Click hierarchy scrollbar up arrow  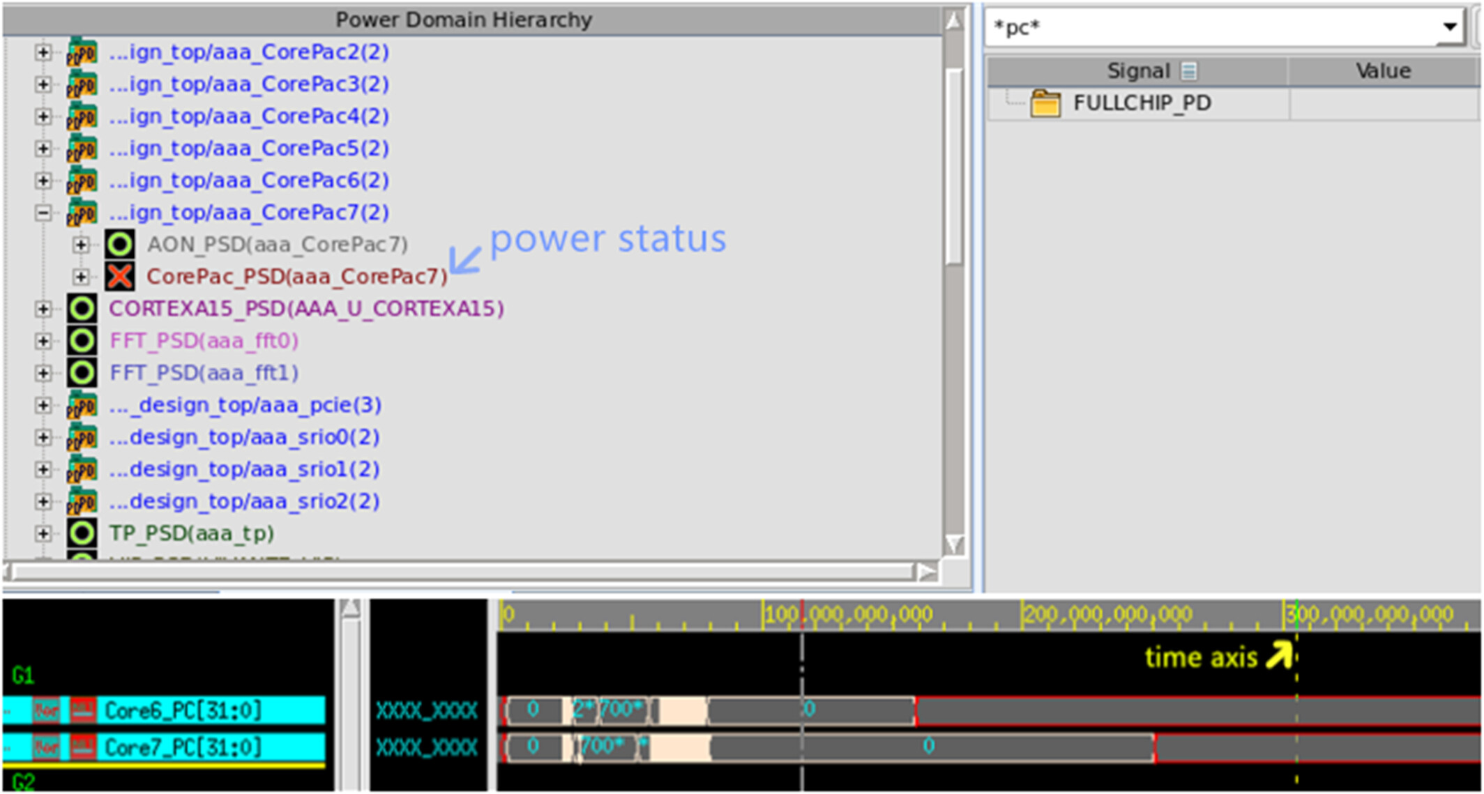click(x=954, y=21)
